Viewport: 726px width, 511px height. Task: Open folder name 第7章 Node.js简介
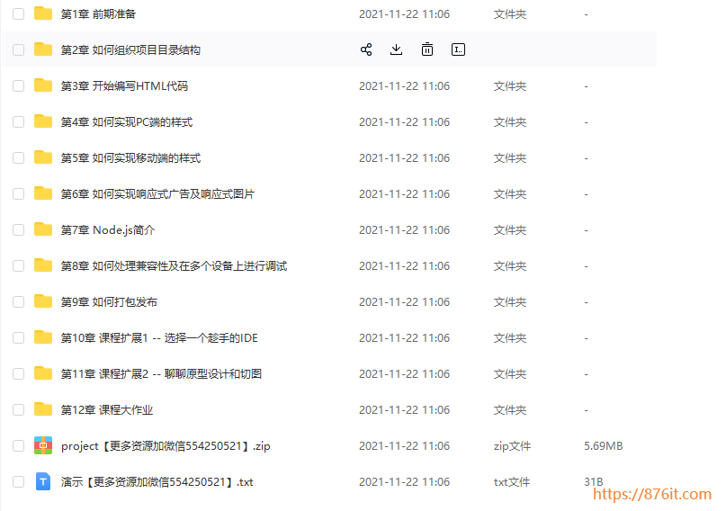click(108, 230)
